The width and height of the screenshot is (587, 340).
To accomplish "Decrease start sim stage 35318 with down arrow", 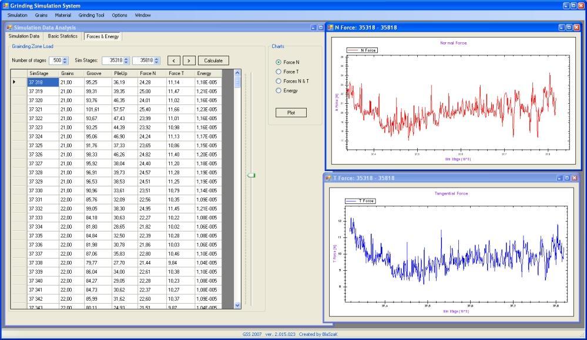I will [x=126, y=62].
